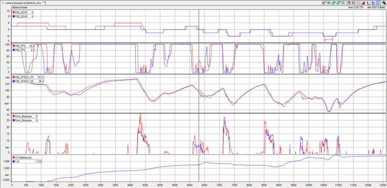
Task: Open settings with the wrench icon
Action: click(384, 3)
